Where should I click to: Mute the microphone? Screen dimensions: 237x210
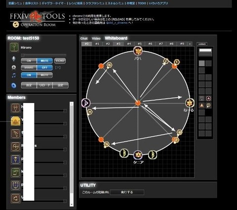[44, 61]
